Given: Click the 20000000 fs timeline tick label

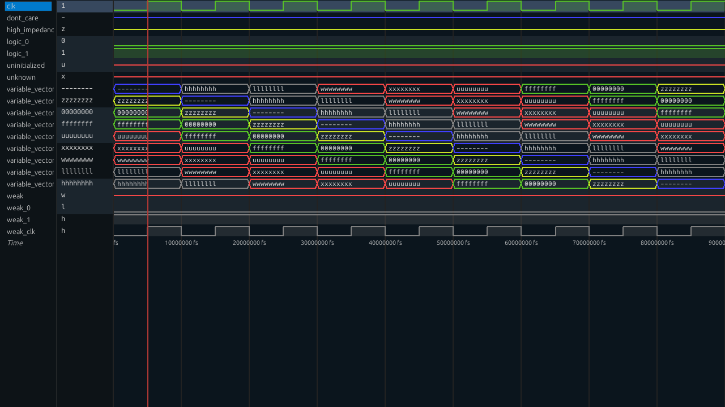Looking at the screenshot, I should (249, 243).
